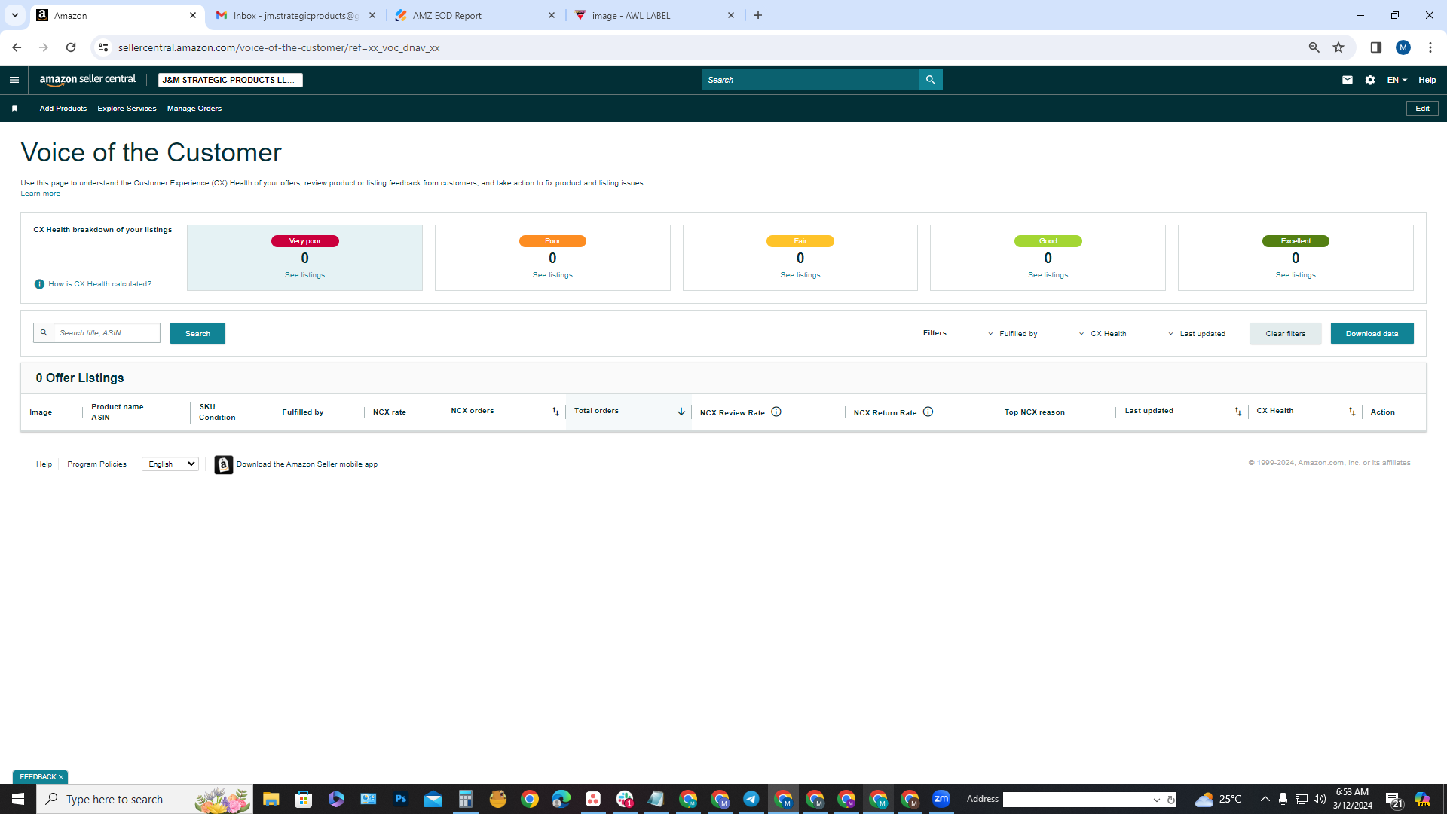Click the orange Poor badge
The image size is (1447, 814).
tap(552, 241)
